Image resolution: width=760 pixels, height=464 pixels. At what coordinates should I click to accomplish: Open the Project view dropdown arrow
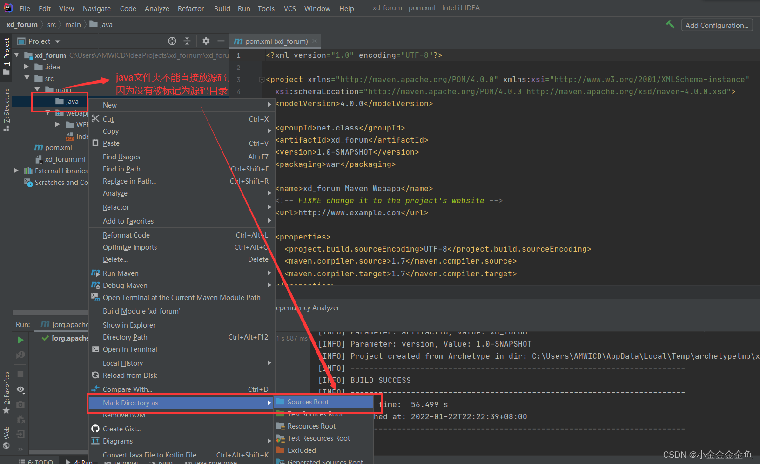pos(58,41)
